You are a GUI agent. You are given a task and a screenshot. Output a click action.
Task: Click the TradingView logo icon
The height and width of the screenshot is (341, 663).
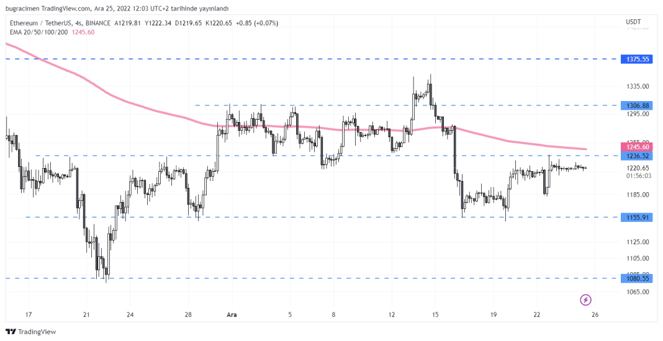coord(10,332)
